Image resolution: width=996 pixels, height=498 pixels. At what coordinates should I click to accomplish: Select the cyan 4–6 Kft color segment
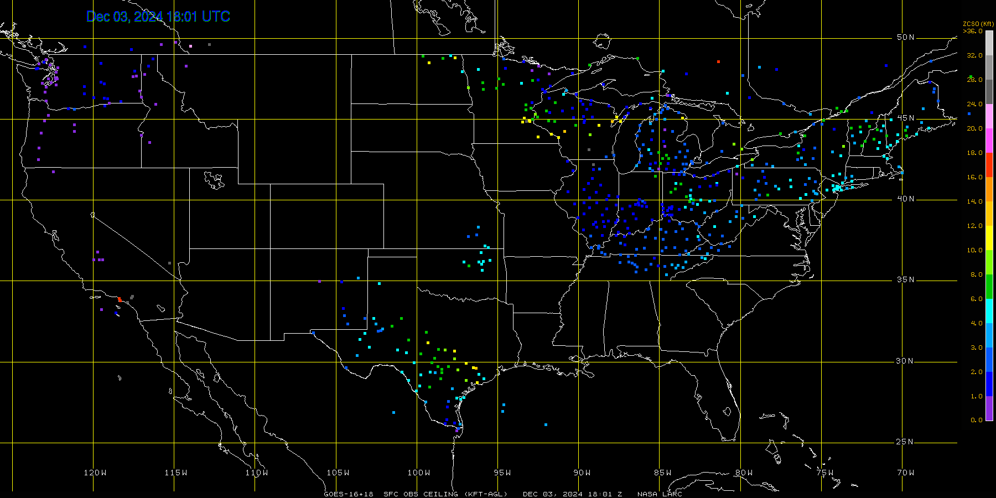[989, 311]
